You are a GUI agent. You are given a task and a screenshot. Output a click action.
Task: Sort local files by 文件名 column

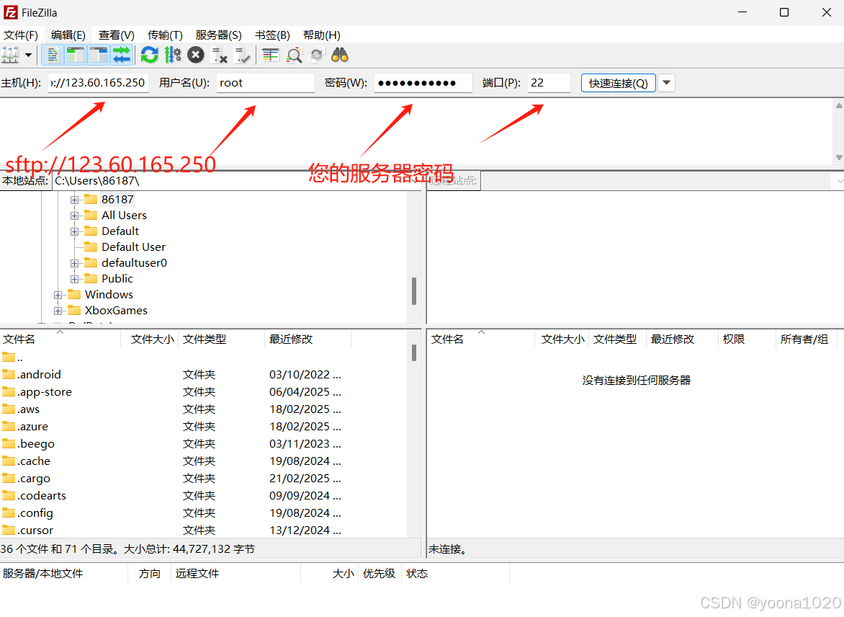pyautogui.click(x=60, y=339)
